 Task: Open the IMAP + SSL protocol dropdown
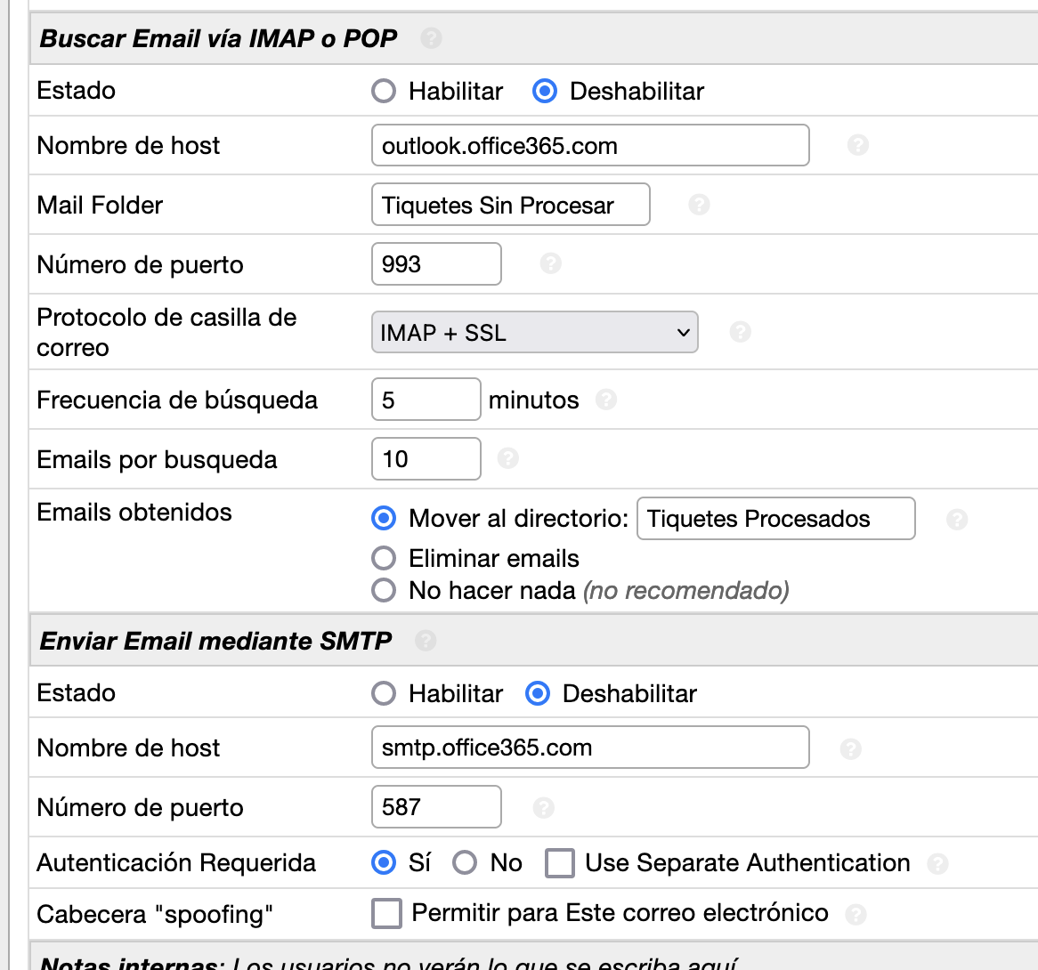coord(534,333)
